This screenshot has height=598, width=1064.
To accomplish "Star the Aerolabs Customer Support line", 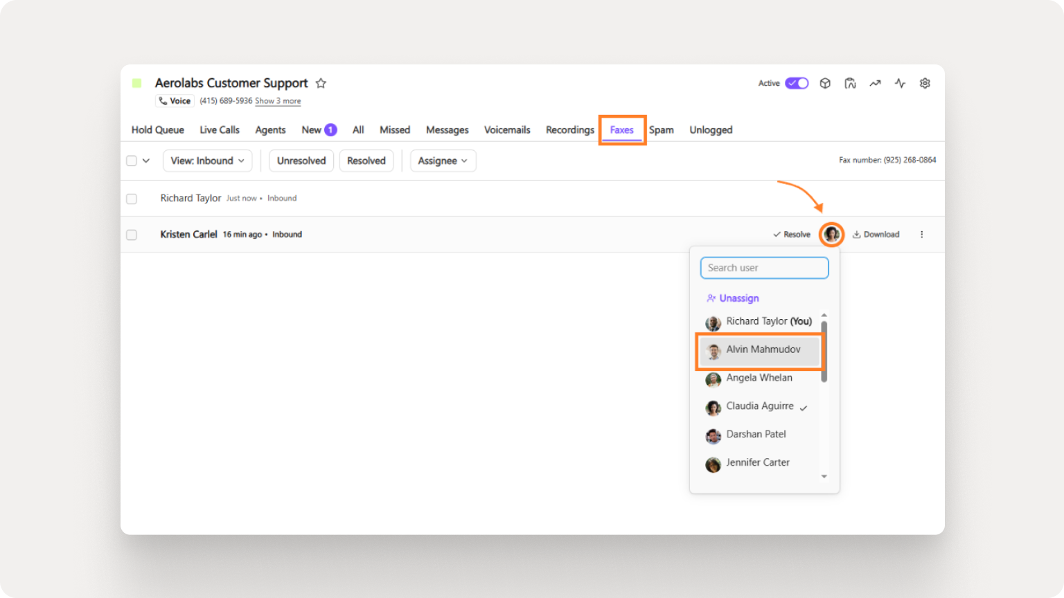I will point(321,82).
